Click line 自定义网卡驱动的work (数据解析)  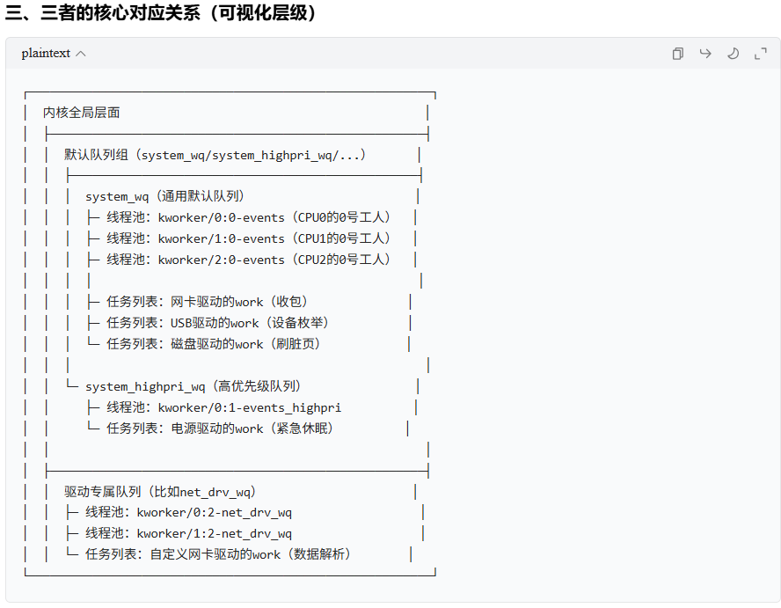pos(217,553)
